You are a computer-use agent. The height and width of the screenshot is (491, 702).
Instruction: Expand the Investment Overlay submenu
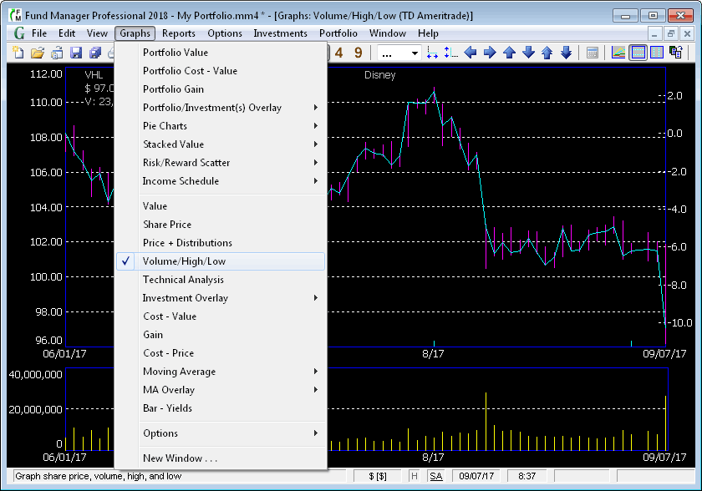pos(221,298)
